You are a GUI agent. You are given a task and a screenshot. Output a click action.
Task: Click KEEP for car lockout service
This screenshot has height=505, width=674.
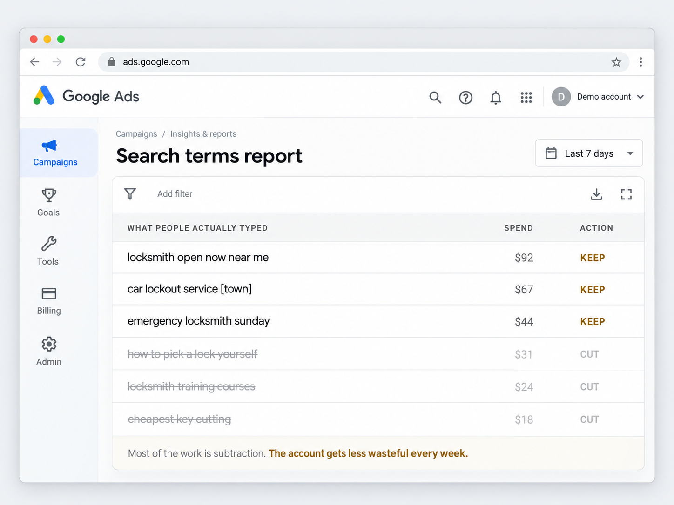(x=593, y=290)
